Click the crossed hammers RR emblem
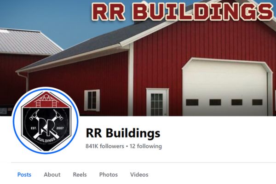276x184 pixels. tap(46, 124)
